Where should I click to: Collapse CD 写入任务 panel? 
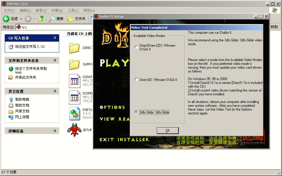click(55, 38)
